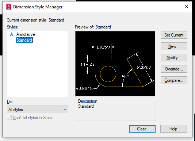Click the 'Preview of: Standard' label
The width and height of the screenshot is (195, 141).
(93, 27)
